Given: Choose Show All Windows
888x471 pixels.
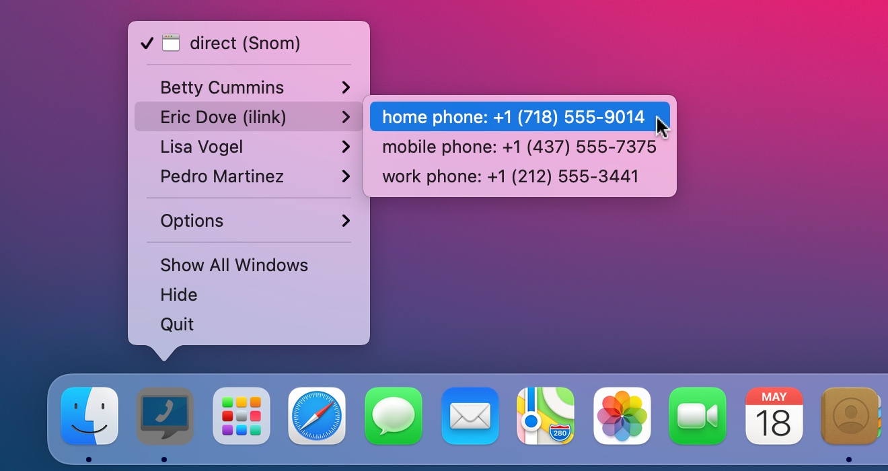Looking at the screenshot, I should [x=234, y=265].
